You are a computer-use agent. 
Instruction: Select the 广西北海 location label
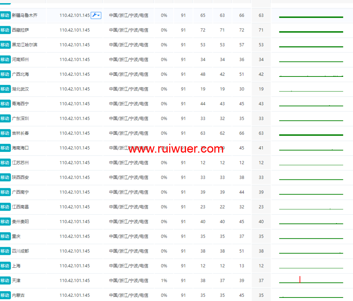click(20, 74)
